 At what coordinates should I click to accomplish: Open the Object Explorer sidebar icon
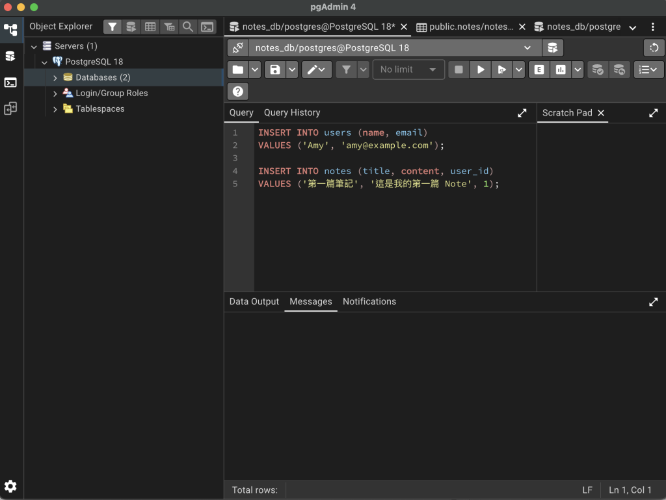coord(10,29)
